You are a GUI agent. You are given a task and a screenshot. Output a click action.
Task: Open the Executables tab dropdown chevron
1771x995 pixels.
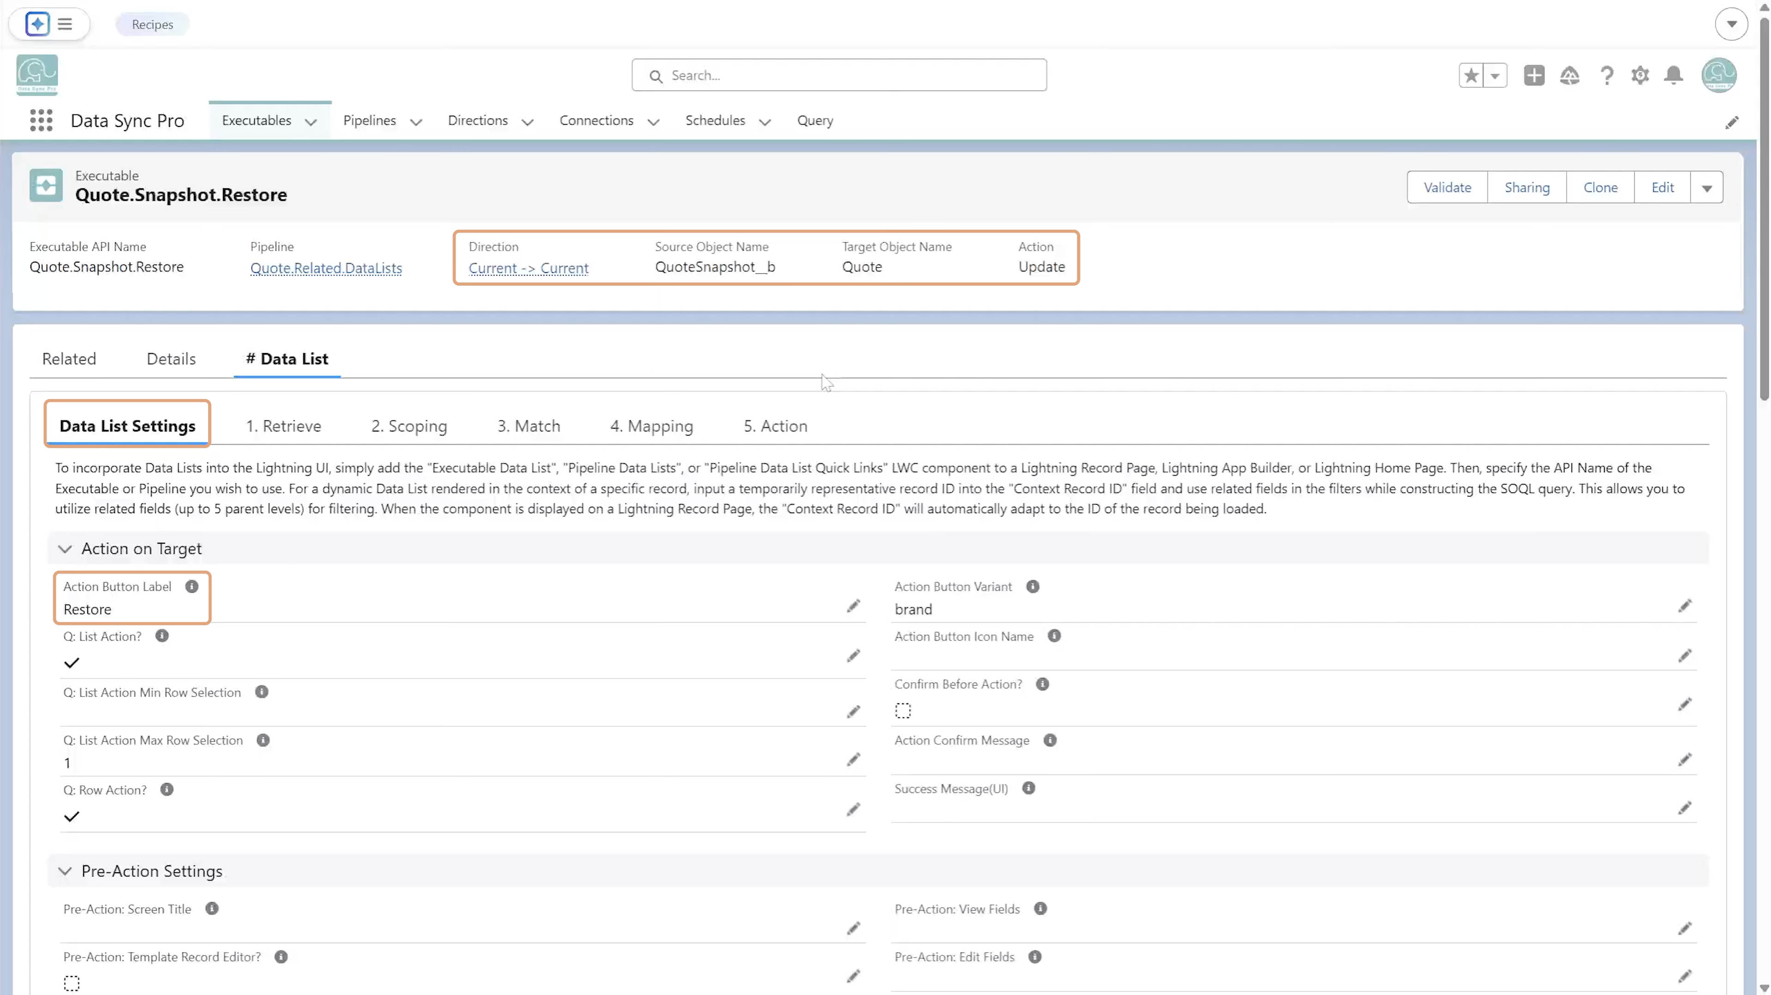coord(311,122)
